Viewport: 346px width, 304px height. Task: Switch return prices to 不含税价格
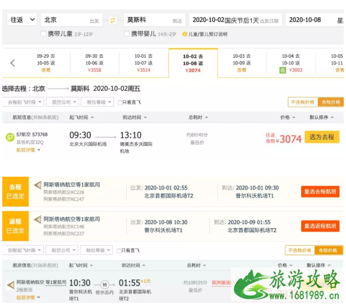(299, 250)
